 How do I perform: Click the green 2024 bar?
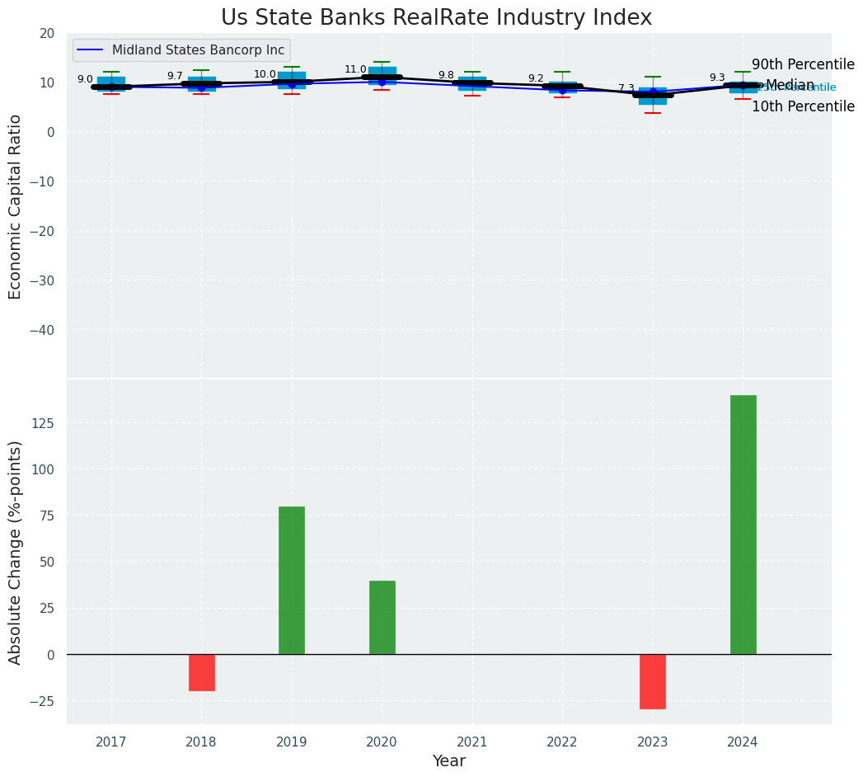pyautogui.click(x=743, y=525)
